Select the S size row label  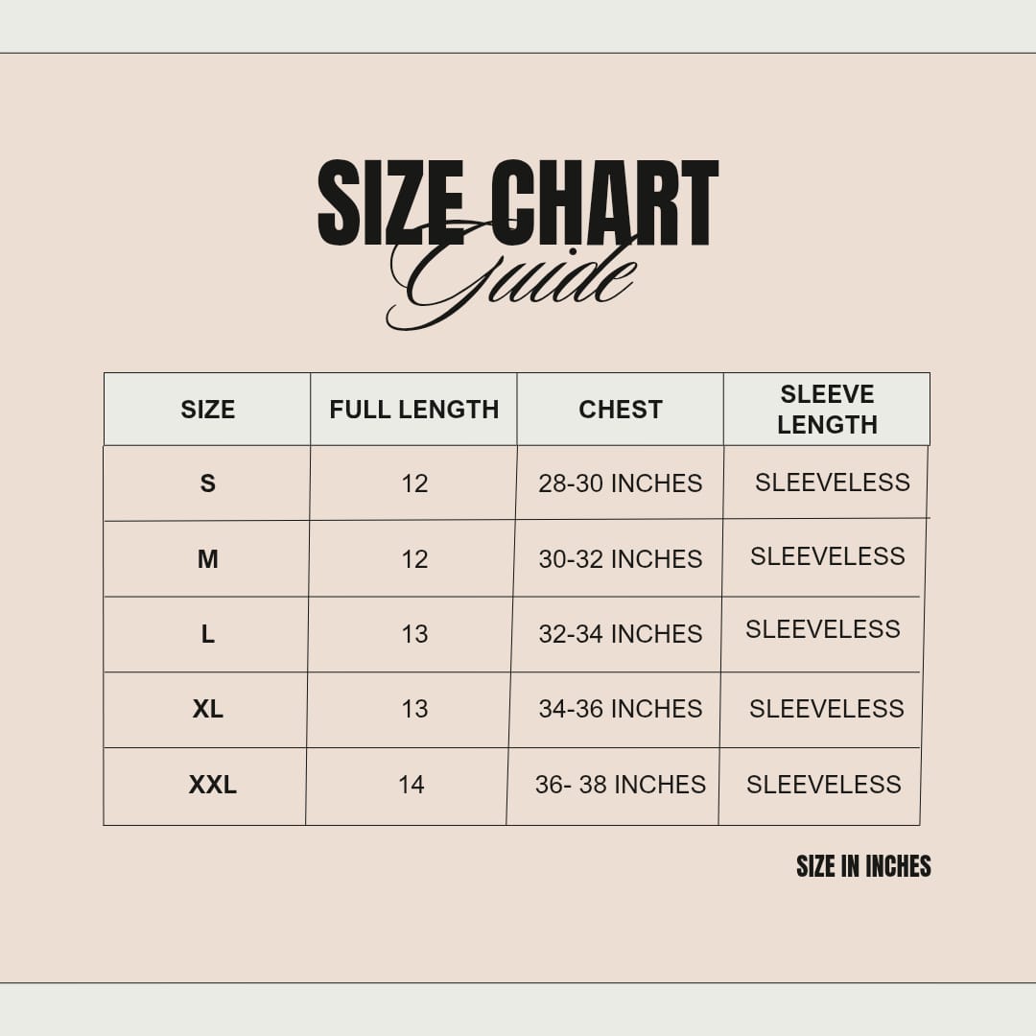pos(207,483)
